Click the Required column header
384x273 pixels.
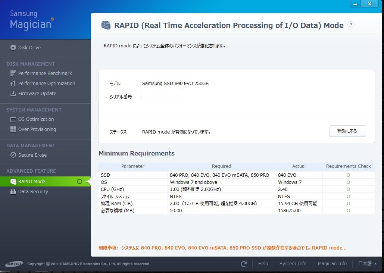[x=221, y=166]
